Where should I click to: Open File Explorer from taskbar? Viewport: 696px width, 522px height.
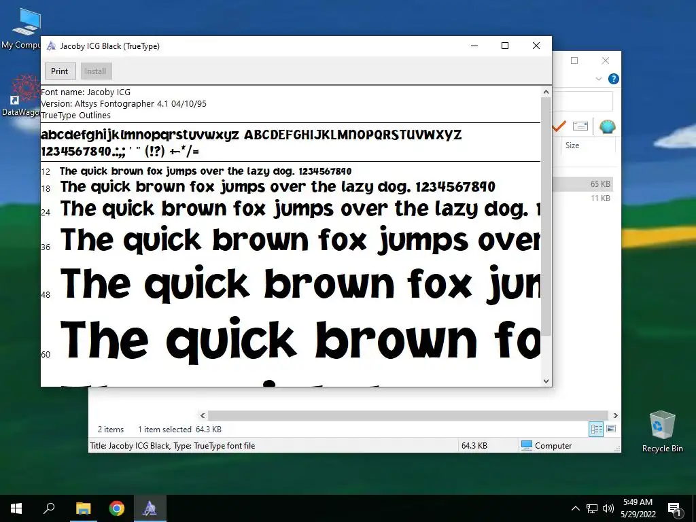point(83,508)
